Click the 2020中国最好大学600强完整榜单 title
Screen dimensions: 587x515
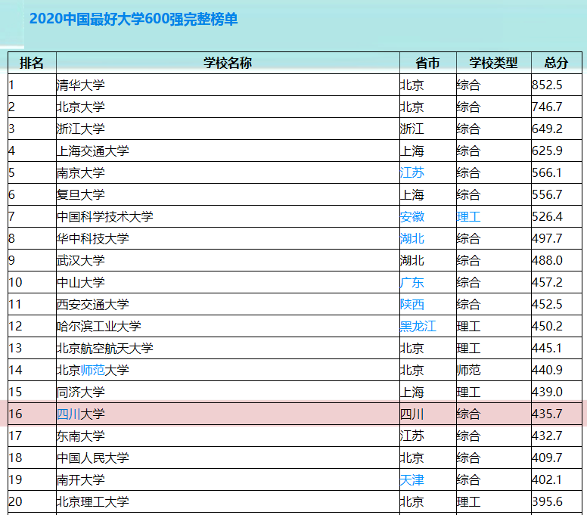(x=134, y=19)
